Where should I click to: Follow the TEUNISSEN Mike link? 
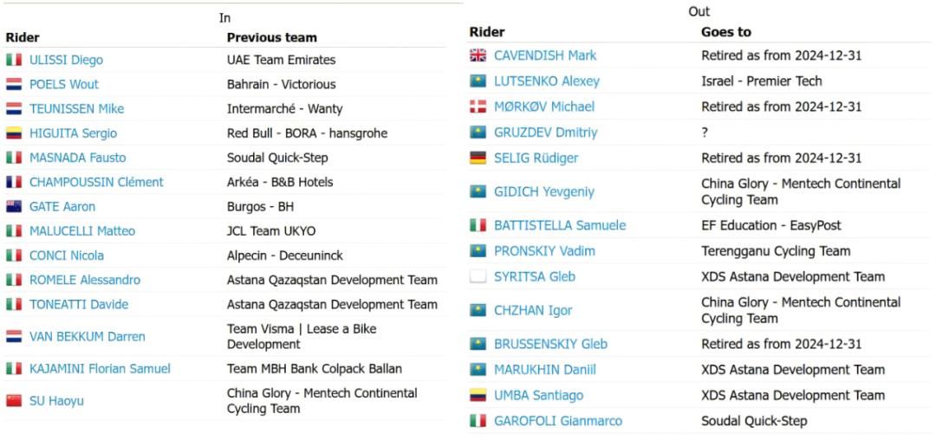coord(76,109)
